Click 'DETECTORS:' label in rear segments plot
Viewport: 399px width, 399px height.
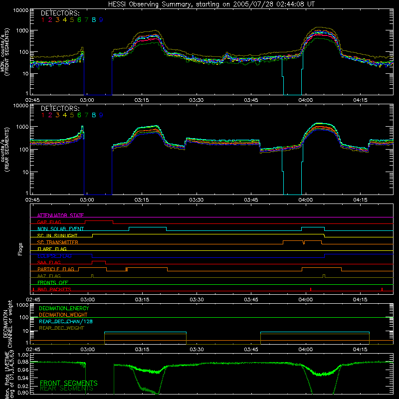click(x=60, y=108)
